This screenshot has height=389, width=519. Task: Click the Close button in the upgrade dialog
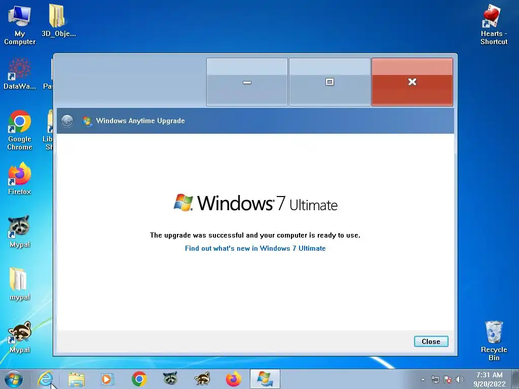[x=431, y=341]
